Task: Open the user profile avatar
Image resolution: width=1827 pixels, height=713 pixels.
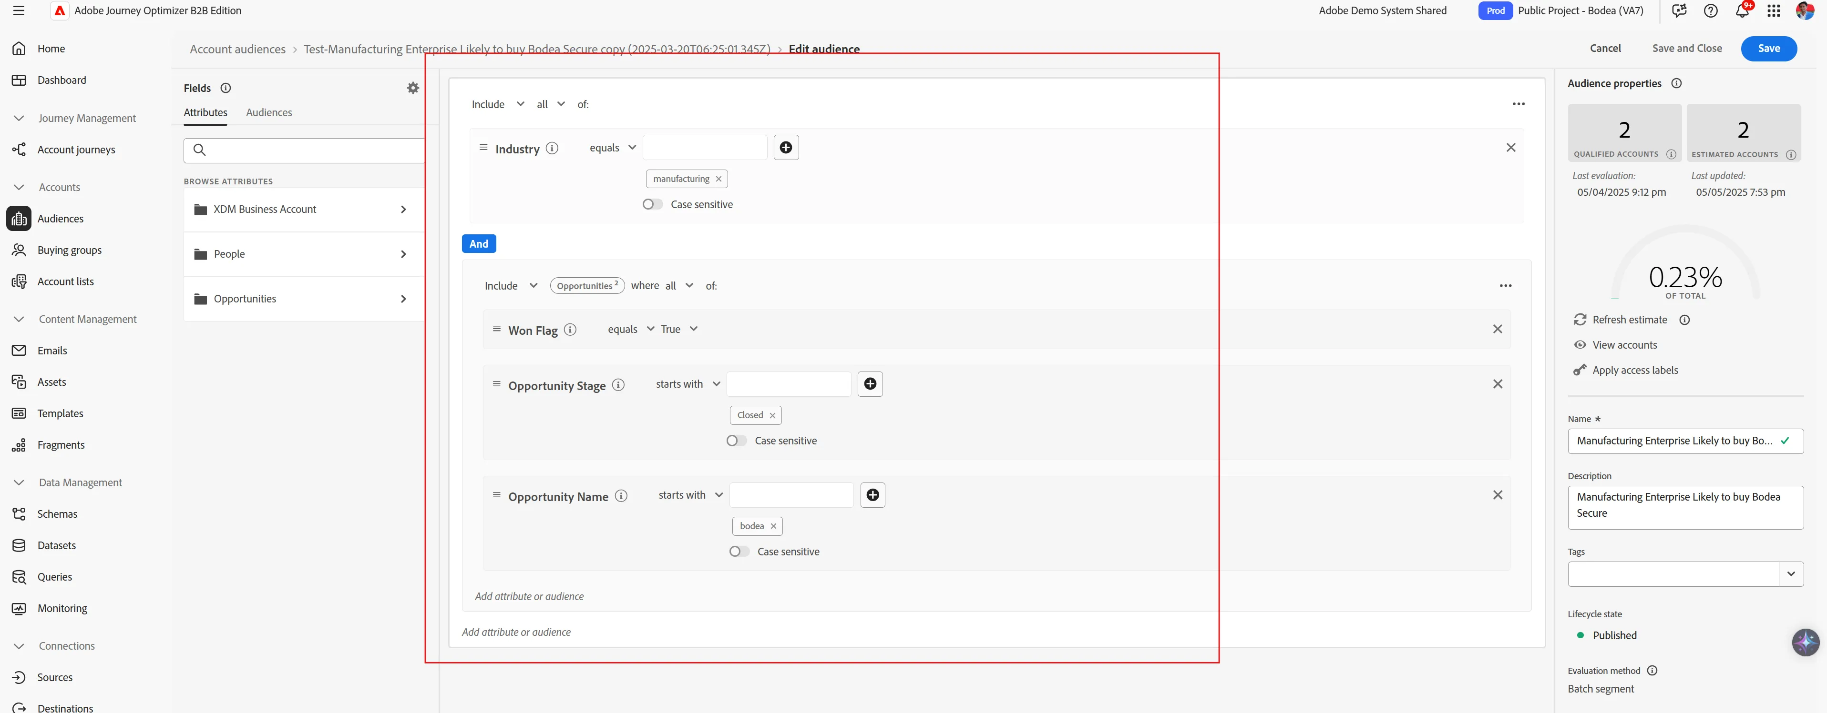Action: (x=1805, y=10)
